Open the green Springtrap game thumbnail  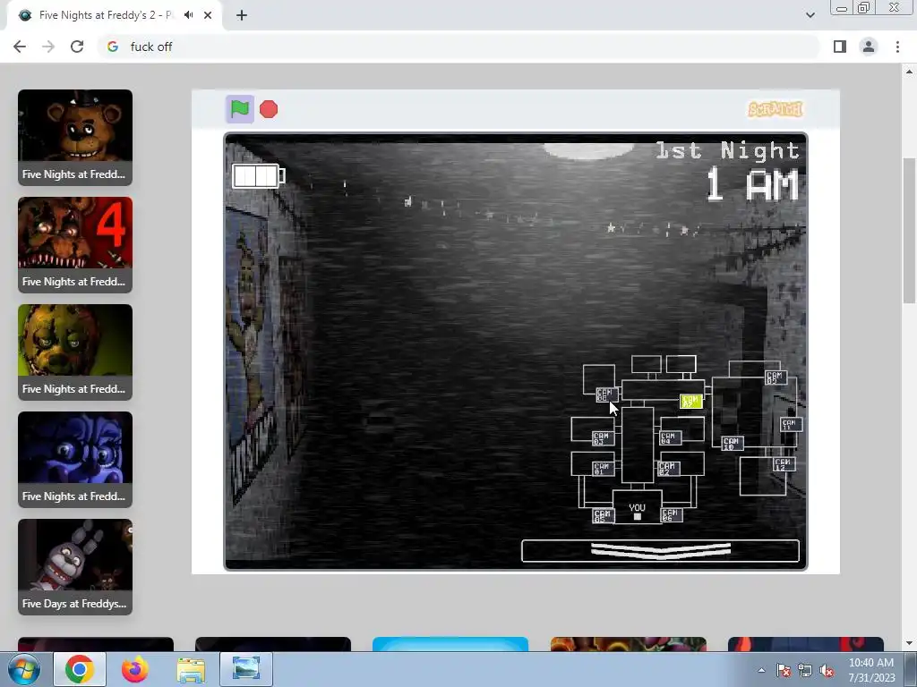[75, 352]
